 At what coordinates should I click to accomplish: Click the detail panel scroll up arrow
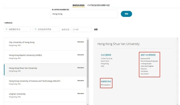click(177, 39)
